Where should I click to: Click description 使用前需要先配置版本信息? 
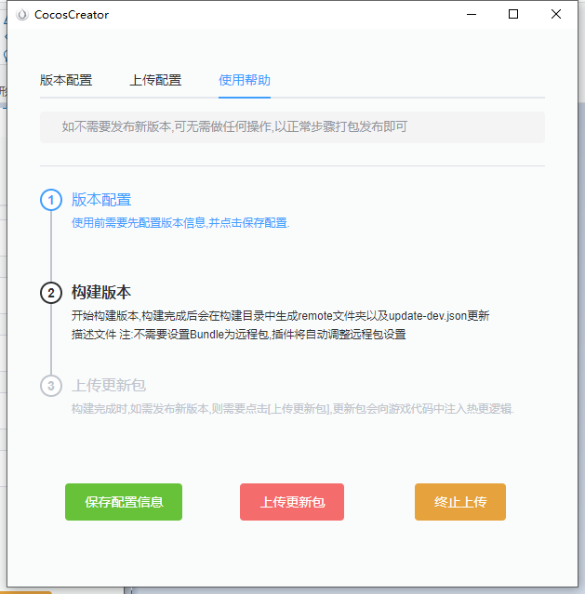(180, 223)
